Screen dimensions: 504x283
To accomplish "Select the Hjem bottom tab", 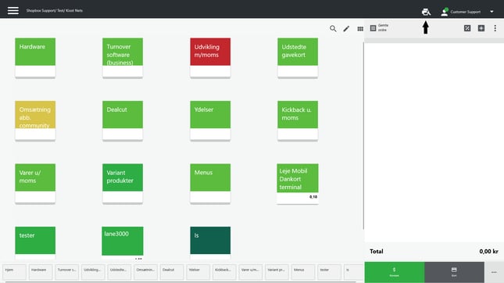I will [15, 272].
